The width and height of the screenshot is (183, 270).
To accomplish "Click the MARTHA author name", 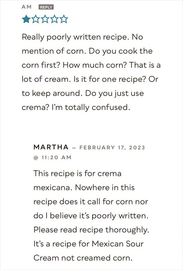I will coord(51,147).
